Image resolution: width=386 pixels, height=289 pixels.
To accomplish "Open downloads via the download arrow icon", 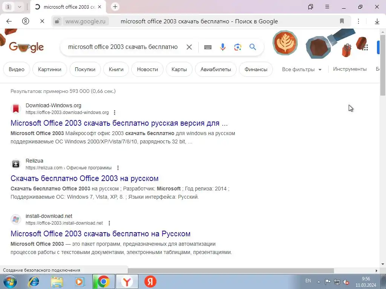I will pos(377,21).
